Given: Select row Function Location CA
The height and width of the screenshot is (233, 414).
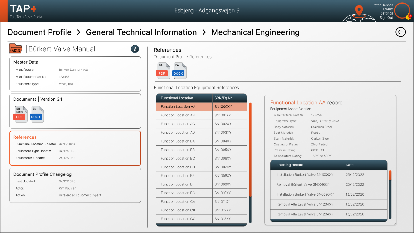Looking at the screenshot, I should 201,201.
